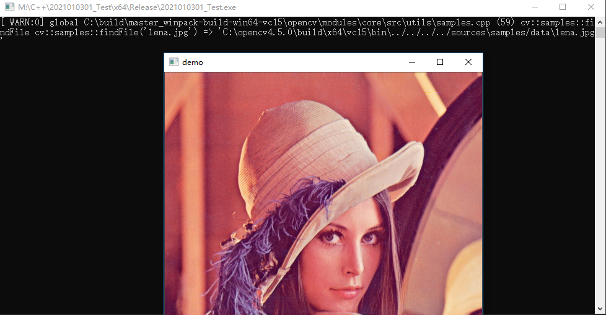Image resolution: width=606 pixels, height=315 pixels.
Task: Close the demo image window
Action: [468, 62]
